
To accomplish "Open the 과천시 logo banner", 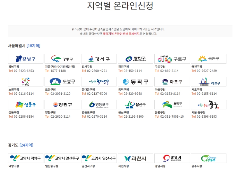I will coord(135,158).
